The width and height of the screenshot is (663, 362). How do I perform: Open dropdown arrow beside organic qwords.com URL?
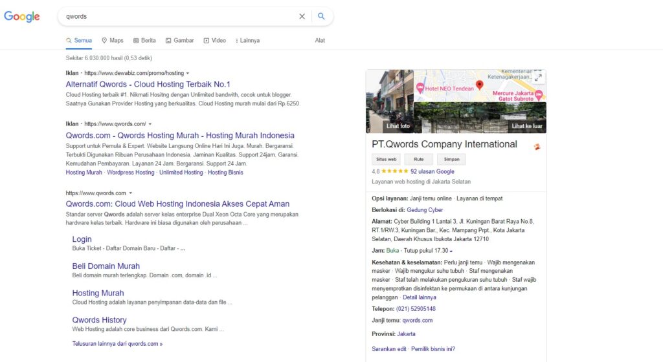pos(130,193)
